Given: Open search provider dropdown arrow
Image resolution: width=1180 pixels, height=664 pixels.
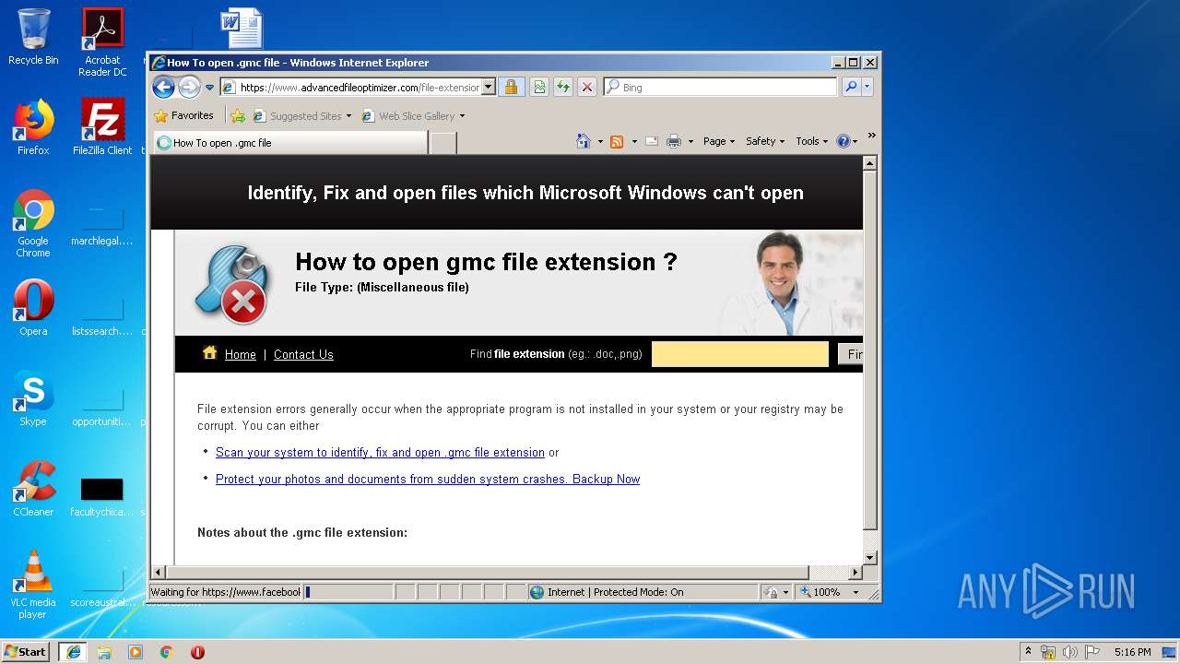Looking at the screenshot, I should (x=867, y=88).
